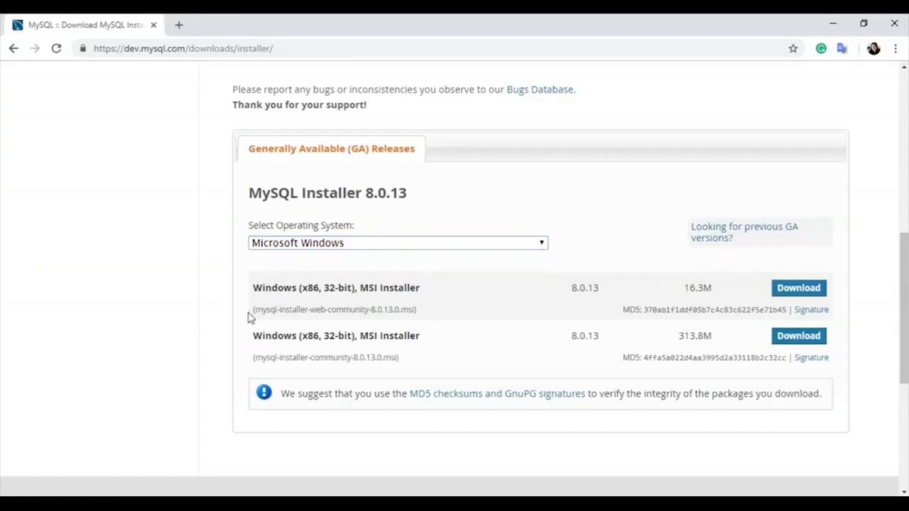Image resolution: width=909 pixels, height=511 pixels.
Task: Download the 313.8M community installer
Action: coord(798,336)
